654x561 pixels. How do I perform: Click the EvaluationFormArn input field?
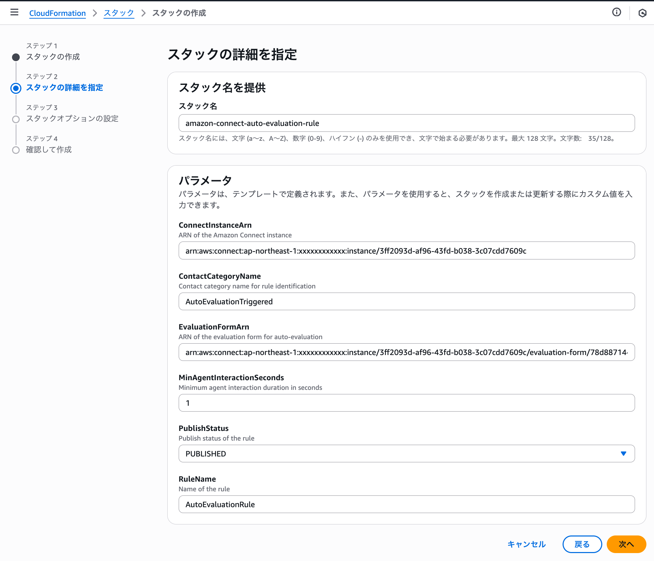pos(407,352)
